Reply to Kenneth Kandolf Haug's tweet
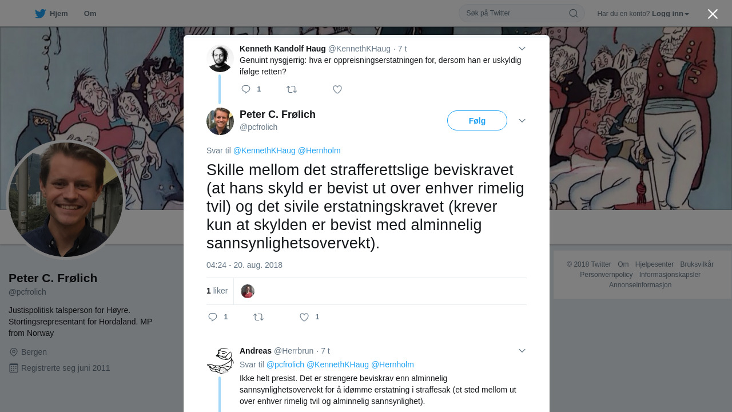Image resolution: width=732 pixels, height=412 pixels. 246,89
